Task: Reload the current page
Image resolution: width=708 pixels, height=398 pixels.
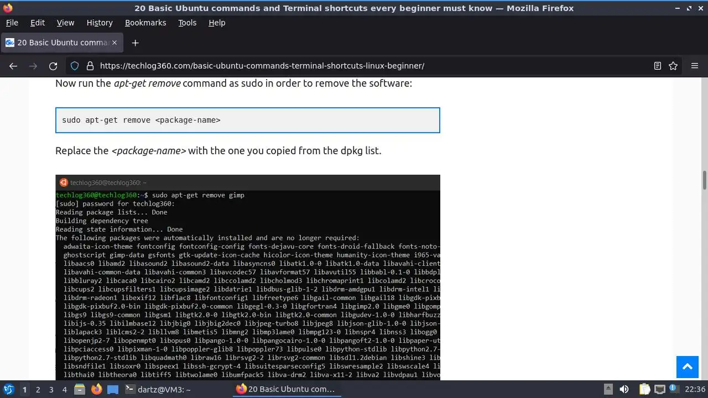Action: tap(53, 66)
